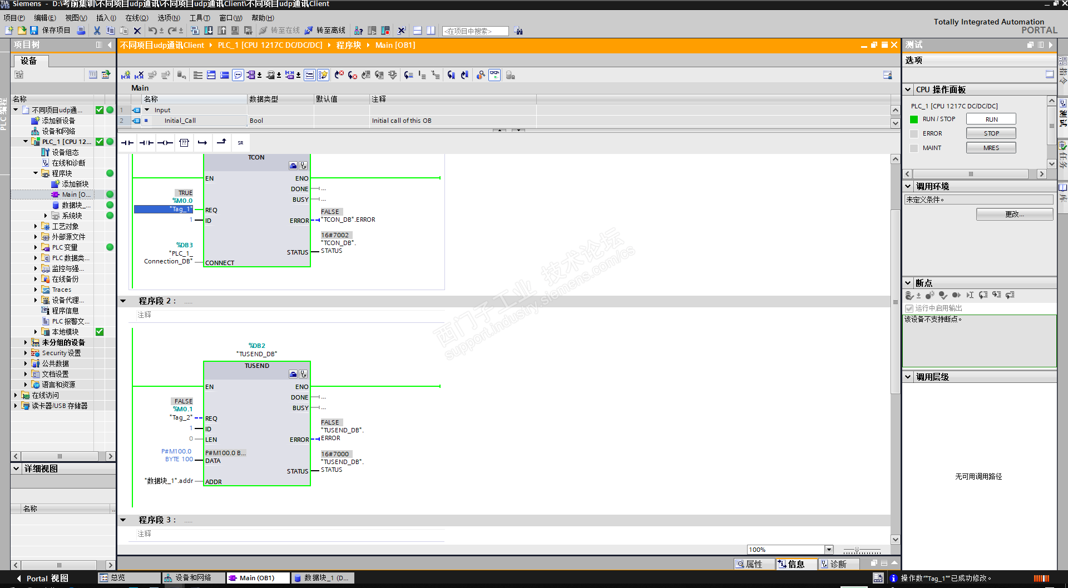Expand the 在线访问 tree node
This screenshot has height=588, width=1068.
tap(16, 395)
